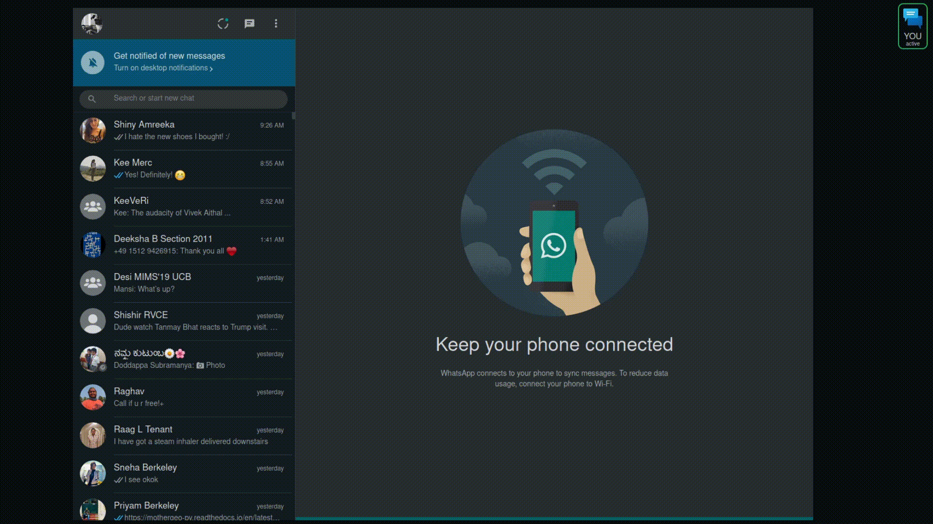Open the three-dot menu
The image size is (933, 524).
[276, 23]
